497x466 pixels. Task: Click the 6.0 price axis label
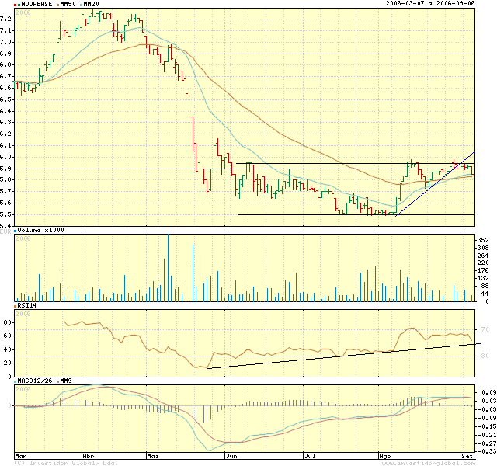(5, 157)
